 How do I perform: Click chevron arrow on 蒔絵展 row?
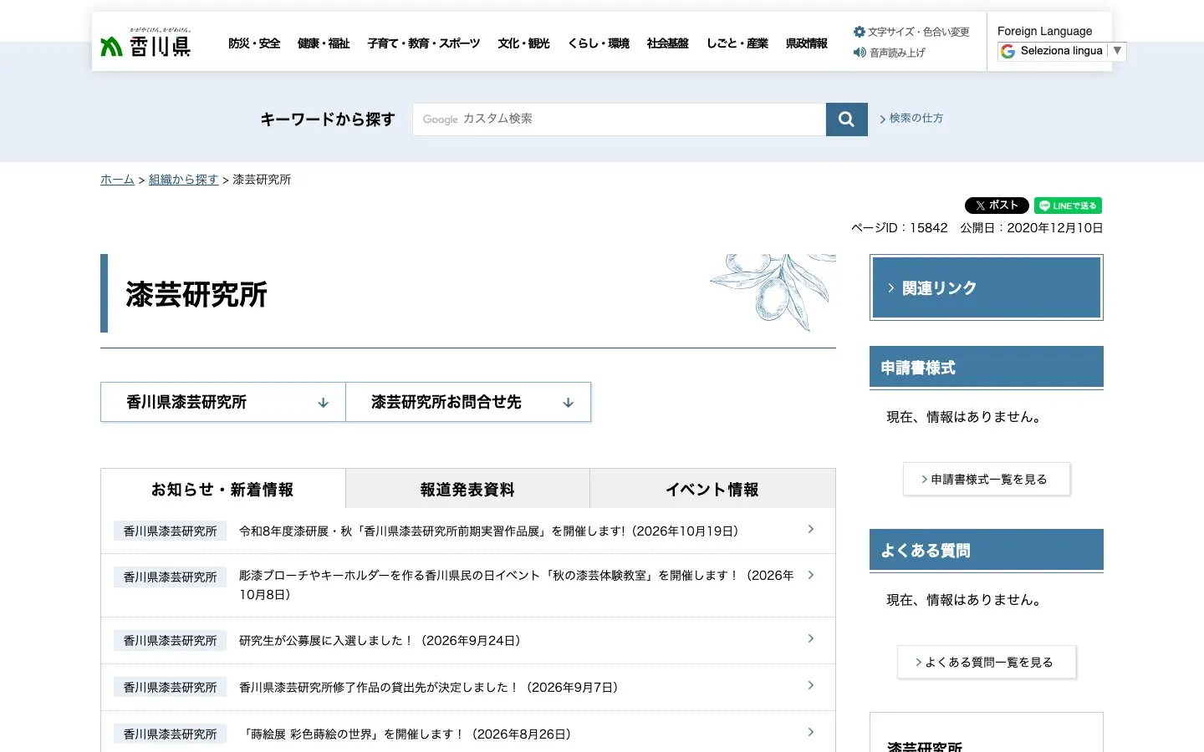(811, 732)
